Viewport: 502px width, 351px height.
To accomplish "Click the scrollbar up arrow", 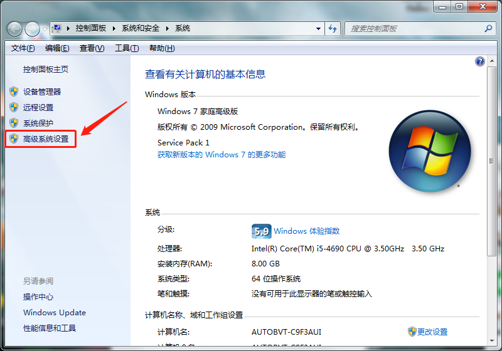I will (x=492, y=61).
